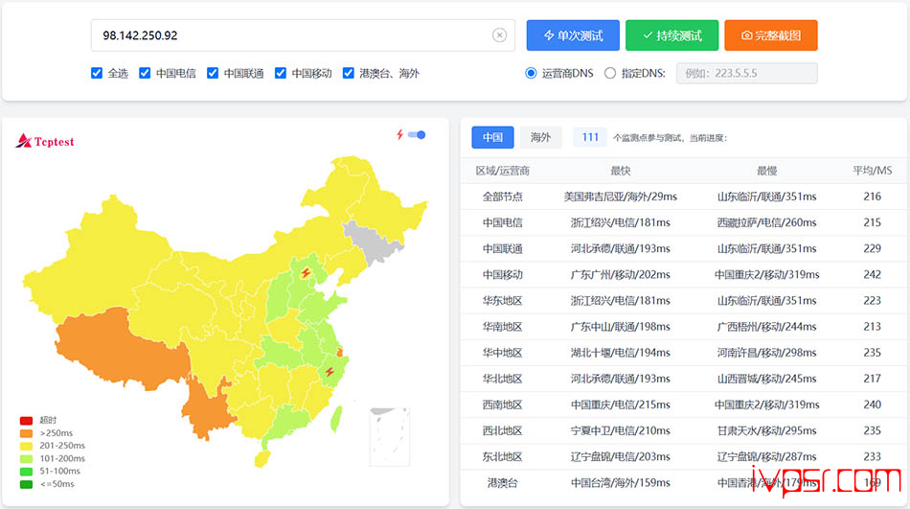
Task: Click the Tcptest logo
Action: [45, 141]
